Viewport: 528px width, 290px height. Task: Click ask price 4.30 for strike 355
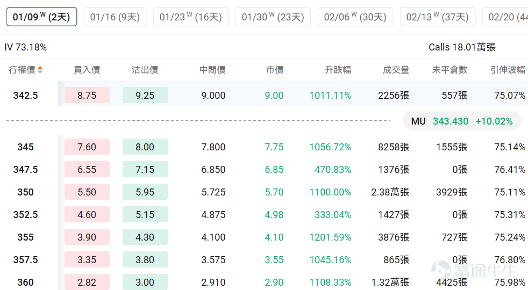145,237
